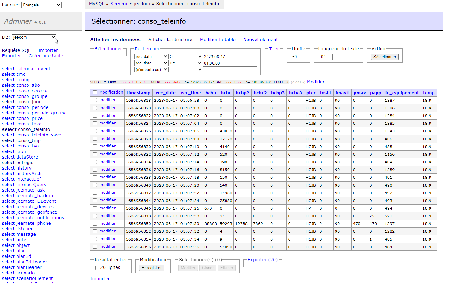The image size is (455, 283).
Task: Click Nouvel élément to add a row
Action: [x=260, y=40]
